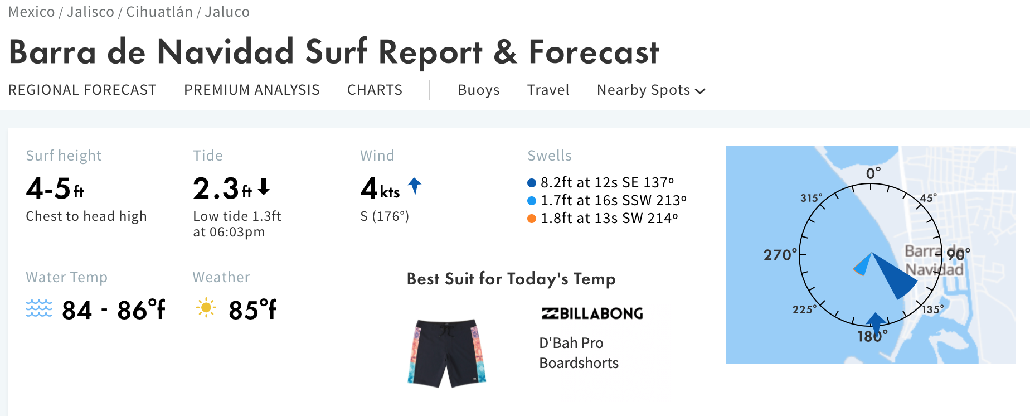1030x416 pixels.
Task: Click the D'Bah Pro Boardshorts product image
Action: pyautogui.click(x=447, y=353)
